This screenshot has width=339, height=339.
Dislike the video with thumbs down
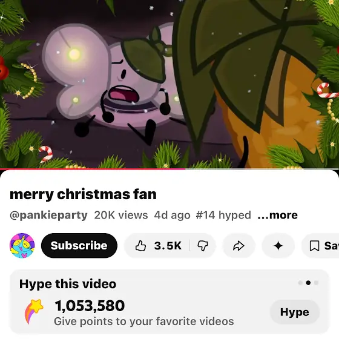click(x=203, y=246)
